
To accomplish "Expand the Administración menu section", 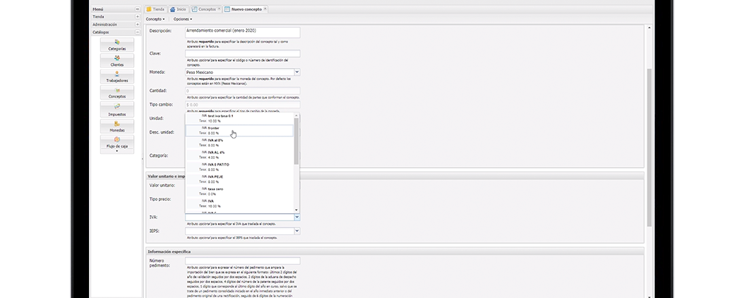I will (138, 24).
